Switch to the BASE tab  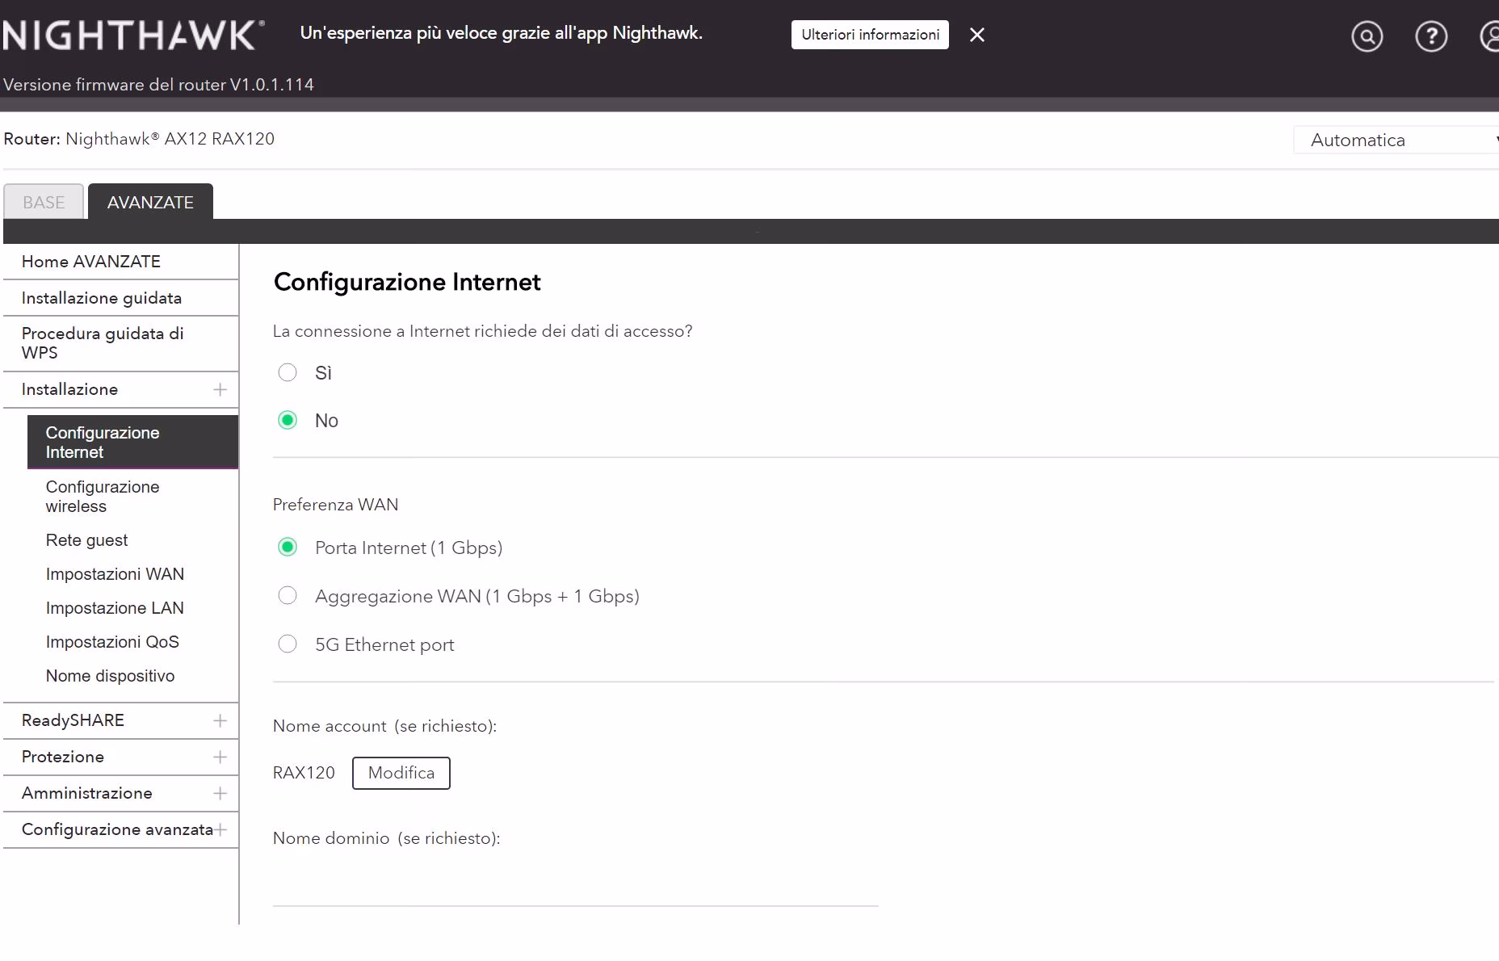44,202
